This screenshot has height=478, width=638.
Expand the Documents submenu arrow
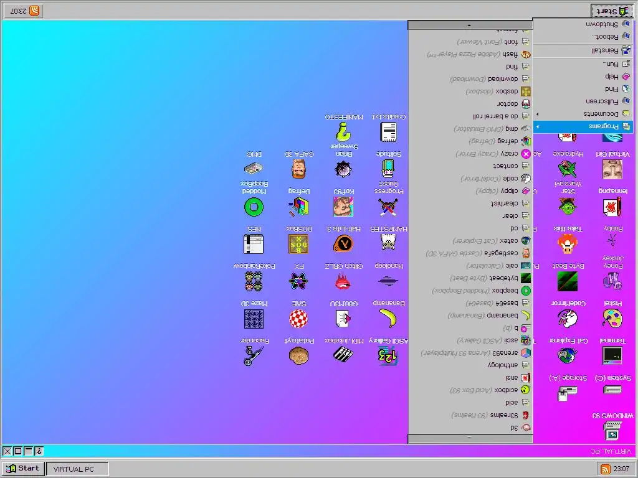(538, 115)
